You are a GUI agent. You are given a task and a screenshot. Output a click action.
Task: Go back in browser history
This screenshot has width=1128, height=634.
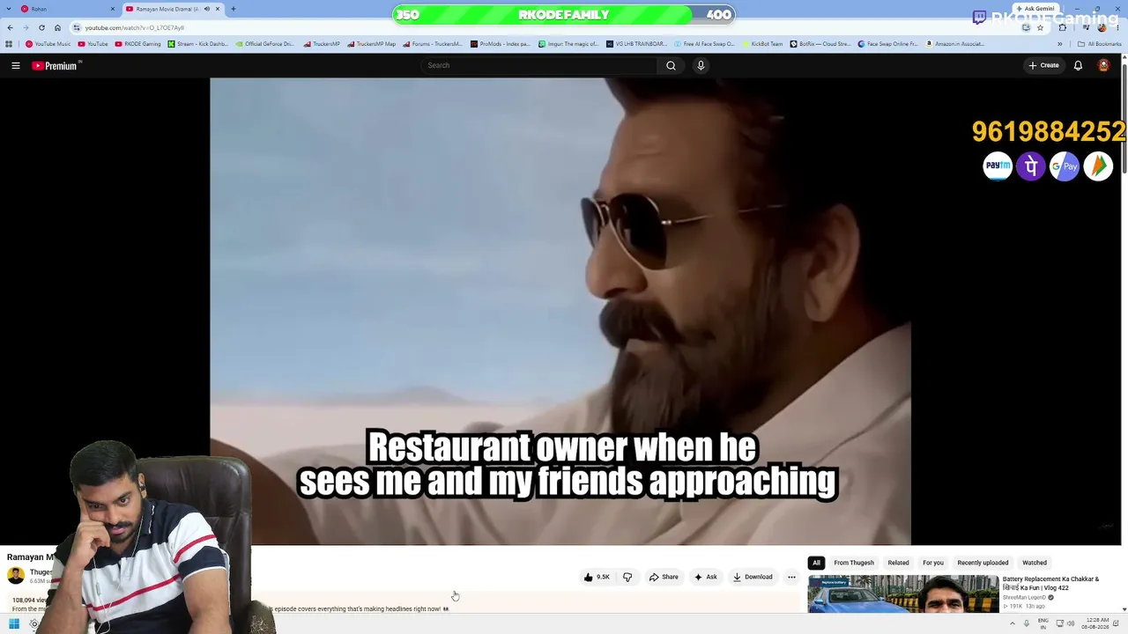pyautogui.click(x=10, y=27)
